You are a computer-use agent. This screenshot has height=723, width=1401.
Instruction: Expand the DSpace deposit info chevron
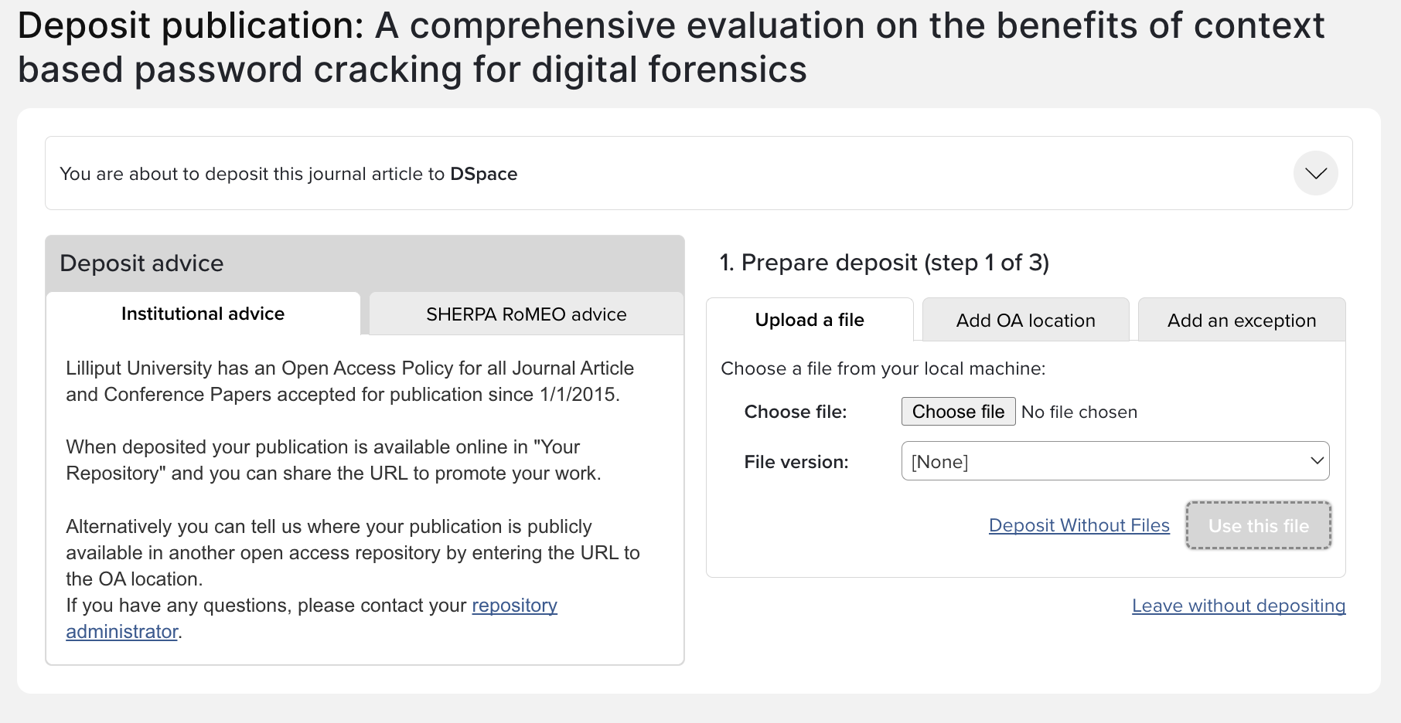coord(1315,173)
